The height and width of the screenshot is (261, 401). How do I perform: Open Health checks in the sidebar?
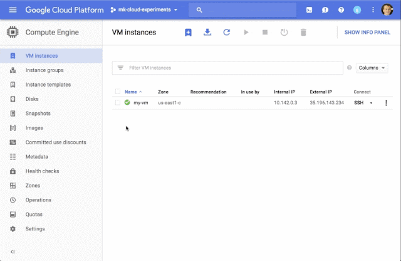coord(51,171)
